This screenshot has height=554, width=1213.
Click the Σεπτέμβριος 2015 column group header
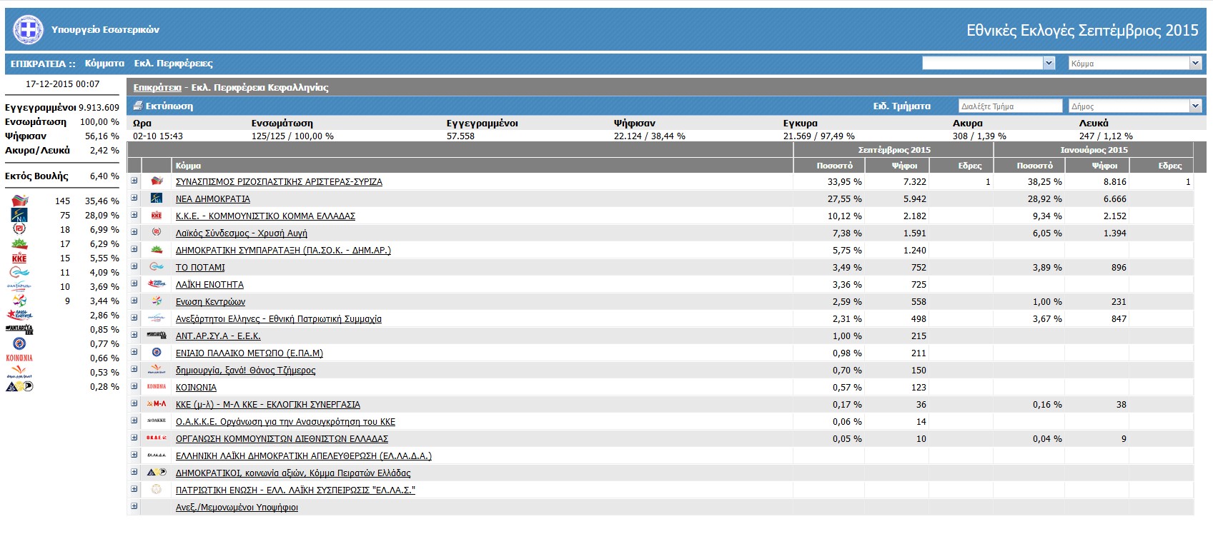893,150
